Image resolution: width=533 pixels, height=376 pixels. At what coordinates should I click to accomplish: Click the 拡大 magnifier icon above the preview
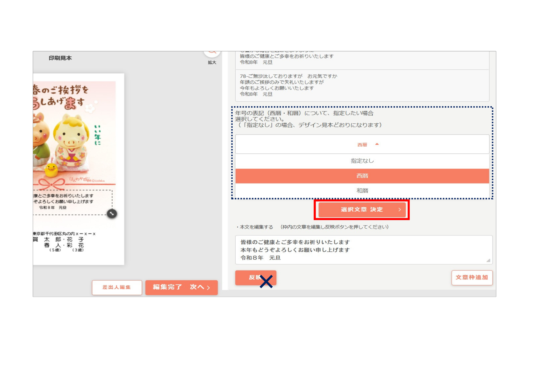pos(212,52)
